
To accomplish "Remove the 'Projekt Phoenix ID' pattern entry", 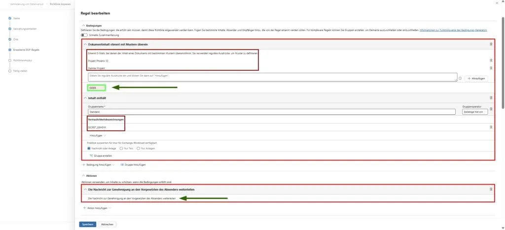I will (x=491, y=61).
